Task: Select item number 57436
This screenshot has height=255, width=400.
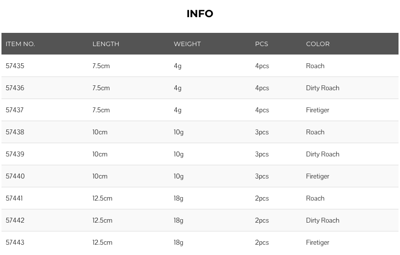Action: click(15, 88)
